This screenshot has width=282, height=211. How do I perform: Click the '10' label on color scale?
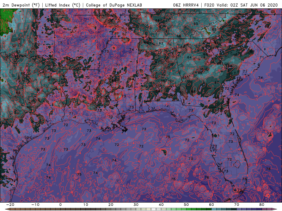coord(86,205)
